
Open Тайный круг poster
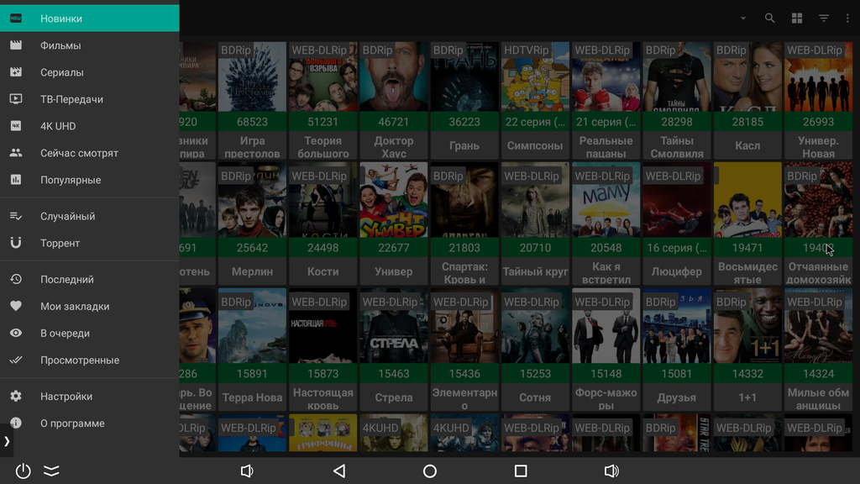(x=535, y=200)
